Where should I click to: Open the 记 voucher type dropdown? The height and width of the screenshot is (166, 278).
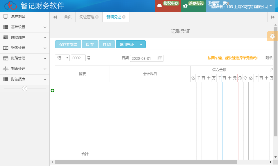(63, 58)
